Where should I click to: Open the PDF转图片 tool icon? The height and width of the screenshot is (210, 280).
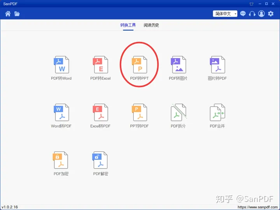click(x=178, y=65)
